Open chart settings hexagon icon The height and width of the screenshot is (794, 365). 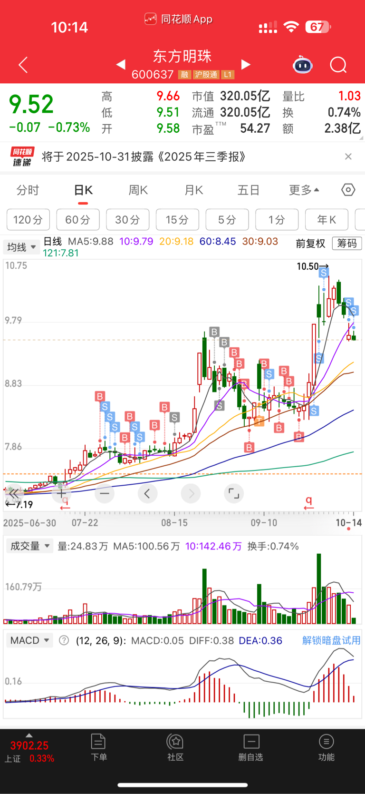(x=348, y=190)
